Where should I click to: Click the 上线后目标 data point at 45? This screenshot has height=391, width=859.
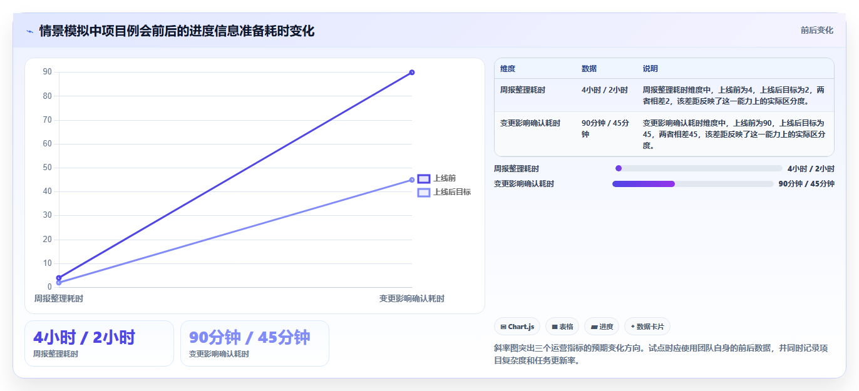click(412, 180)
